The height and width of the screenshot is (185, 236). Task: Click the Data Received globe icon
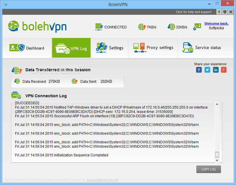click(x=17, y=81)
